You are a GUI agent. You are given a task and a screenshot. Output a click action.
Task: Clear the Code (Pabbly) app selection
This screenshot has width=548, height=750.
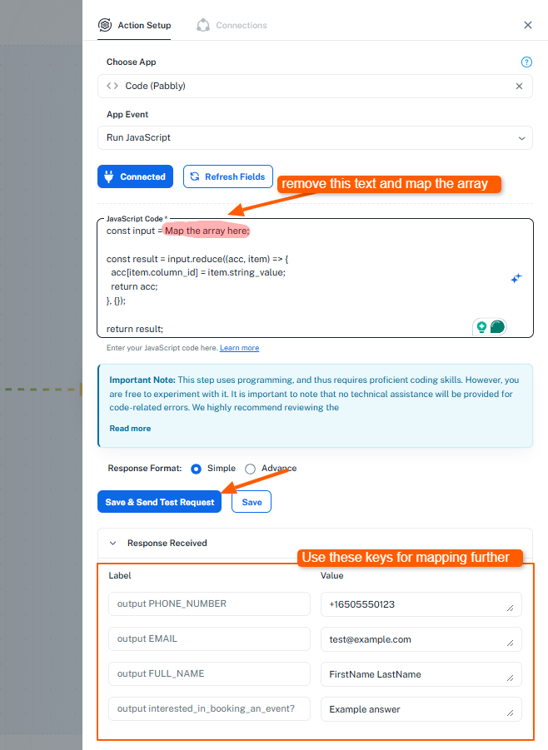pyautogui.click(x=519, y=86)
